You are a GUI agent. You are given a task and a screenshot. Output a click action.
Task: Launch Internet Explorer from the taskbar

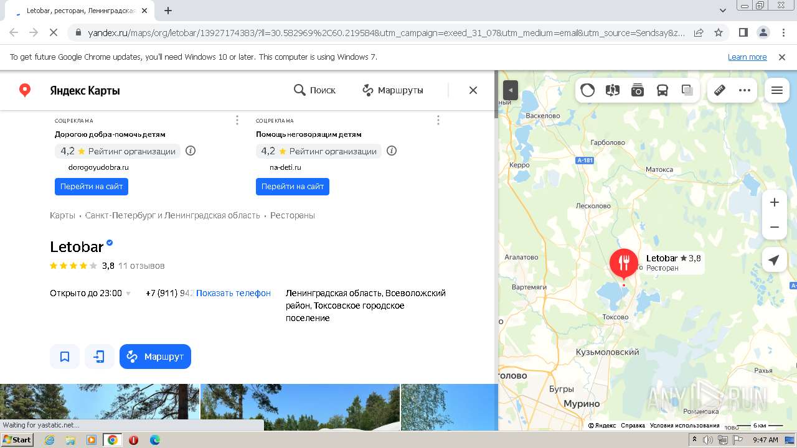tap(49, 440)
